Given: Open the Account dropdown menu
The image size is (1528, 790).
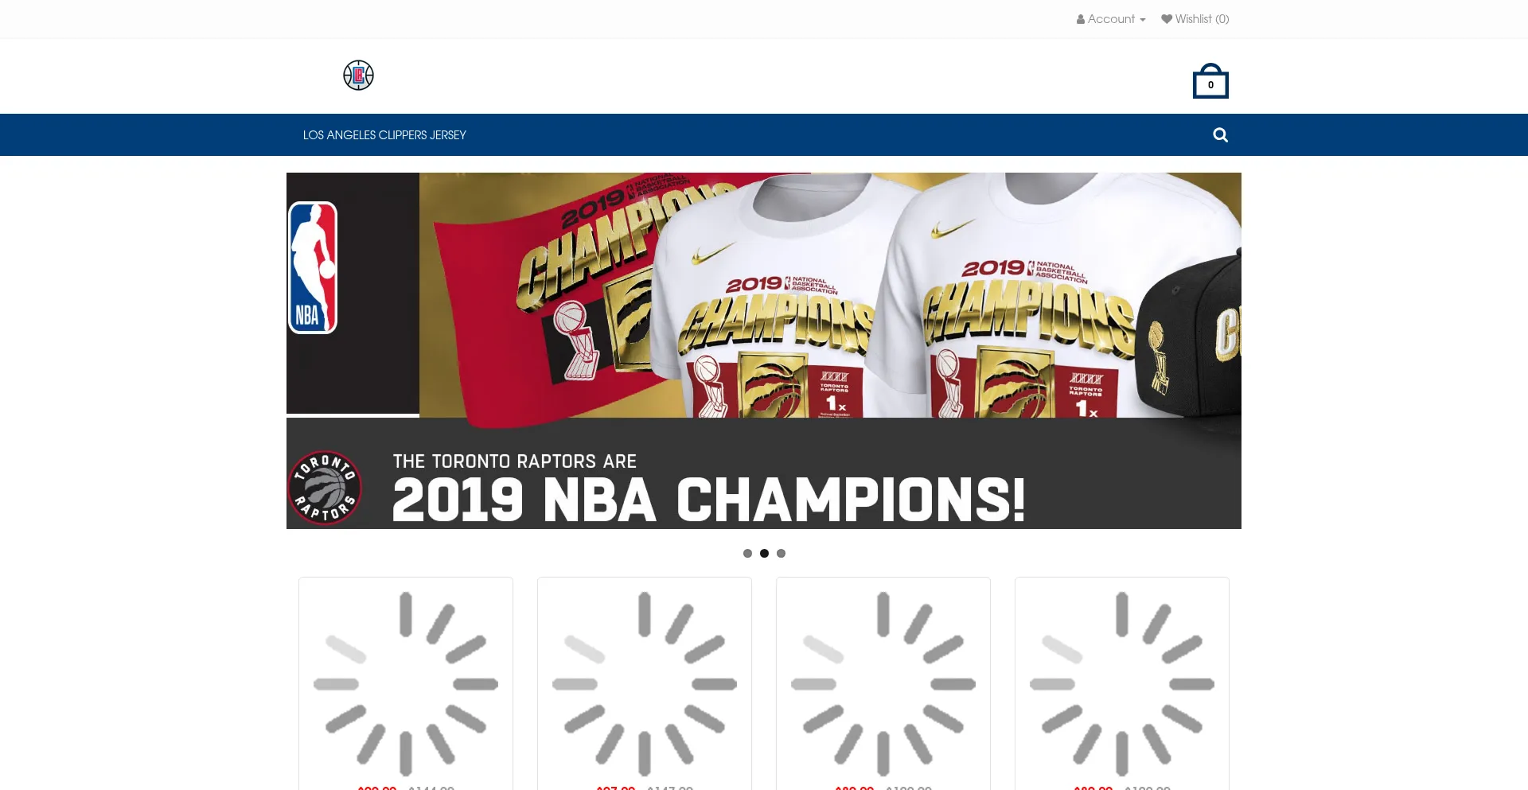Looking at the screenshot, I should click(1111, 19).
